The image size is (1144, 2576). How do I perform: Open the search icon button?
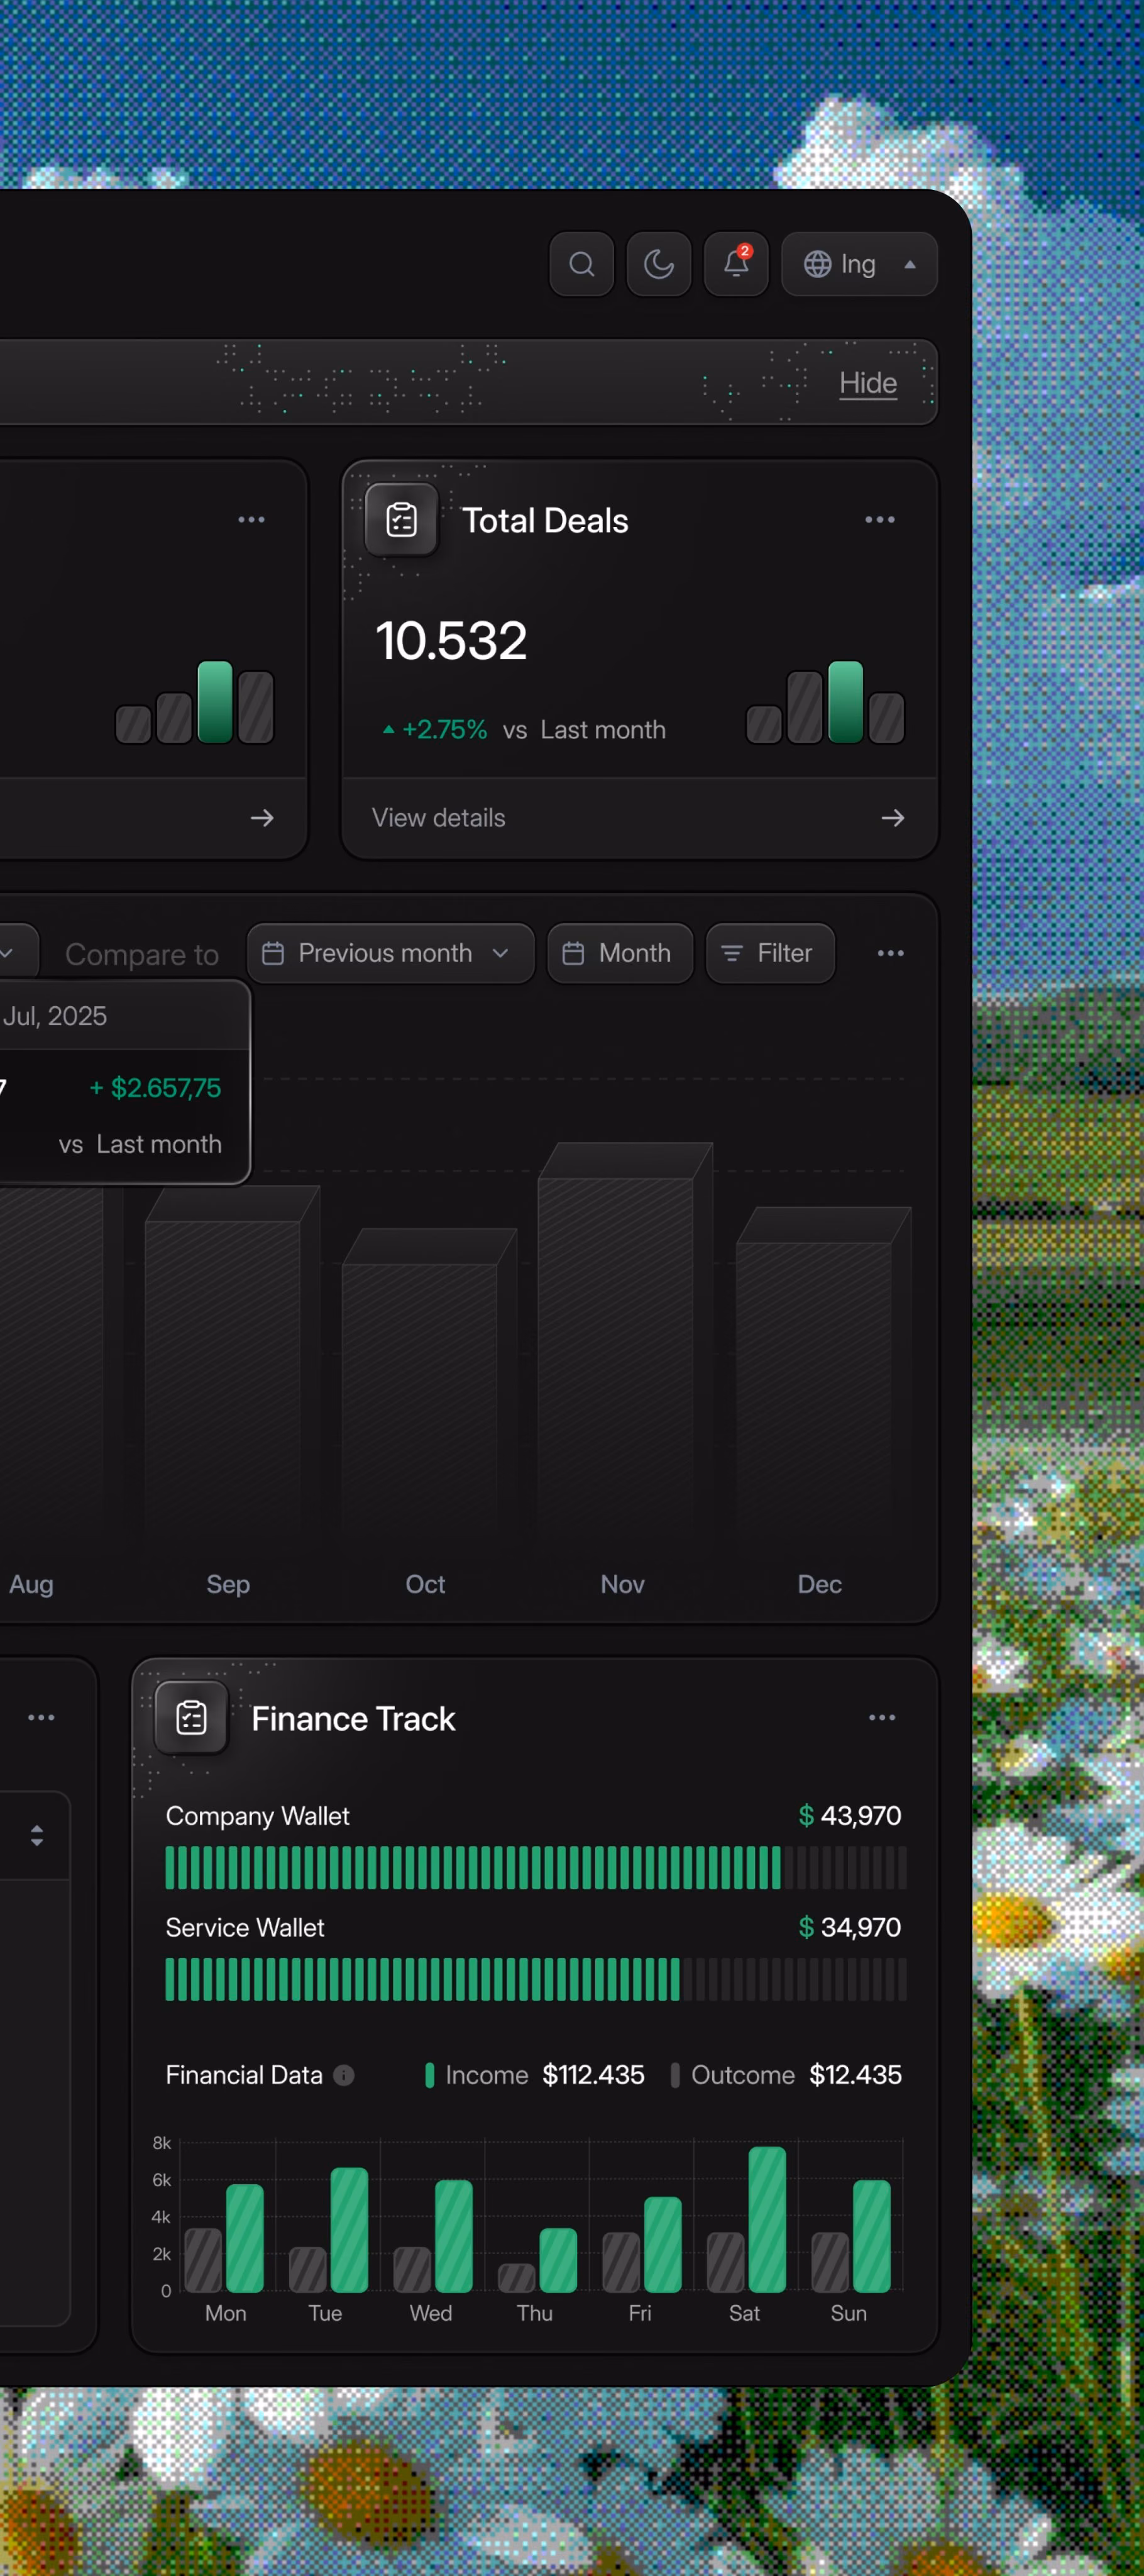[581, 264]
